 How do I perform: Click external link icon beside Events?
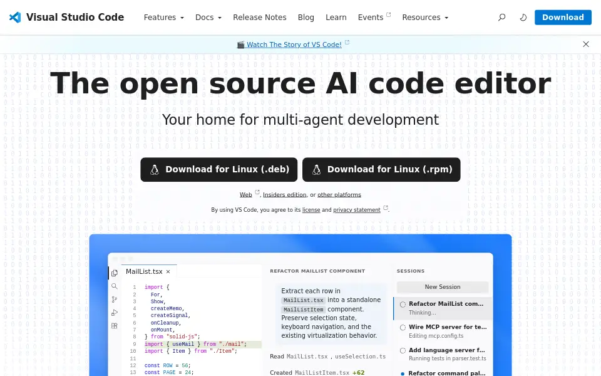pyautogui.click(x=388, y=14)
